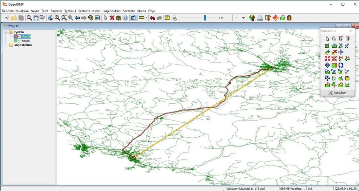
Task: Select the rotate selected items tool
Action: pyautogui.click(x=341, y=65)
